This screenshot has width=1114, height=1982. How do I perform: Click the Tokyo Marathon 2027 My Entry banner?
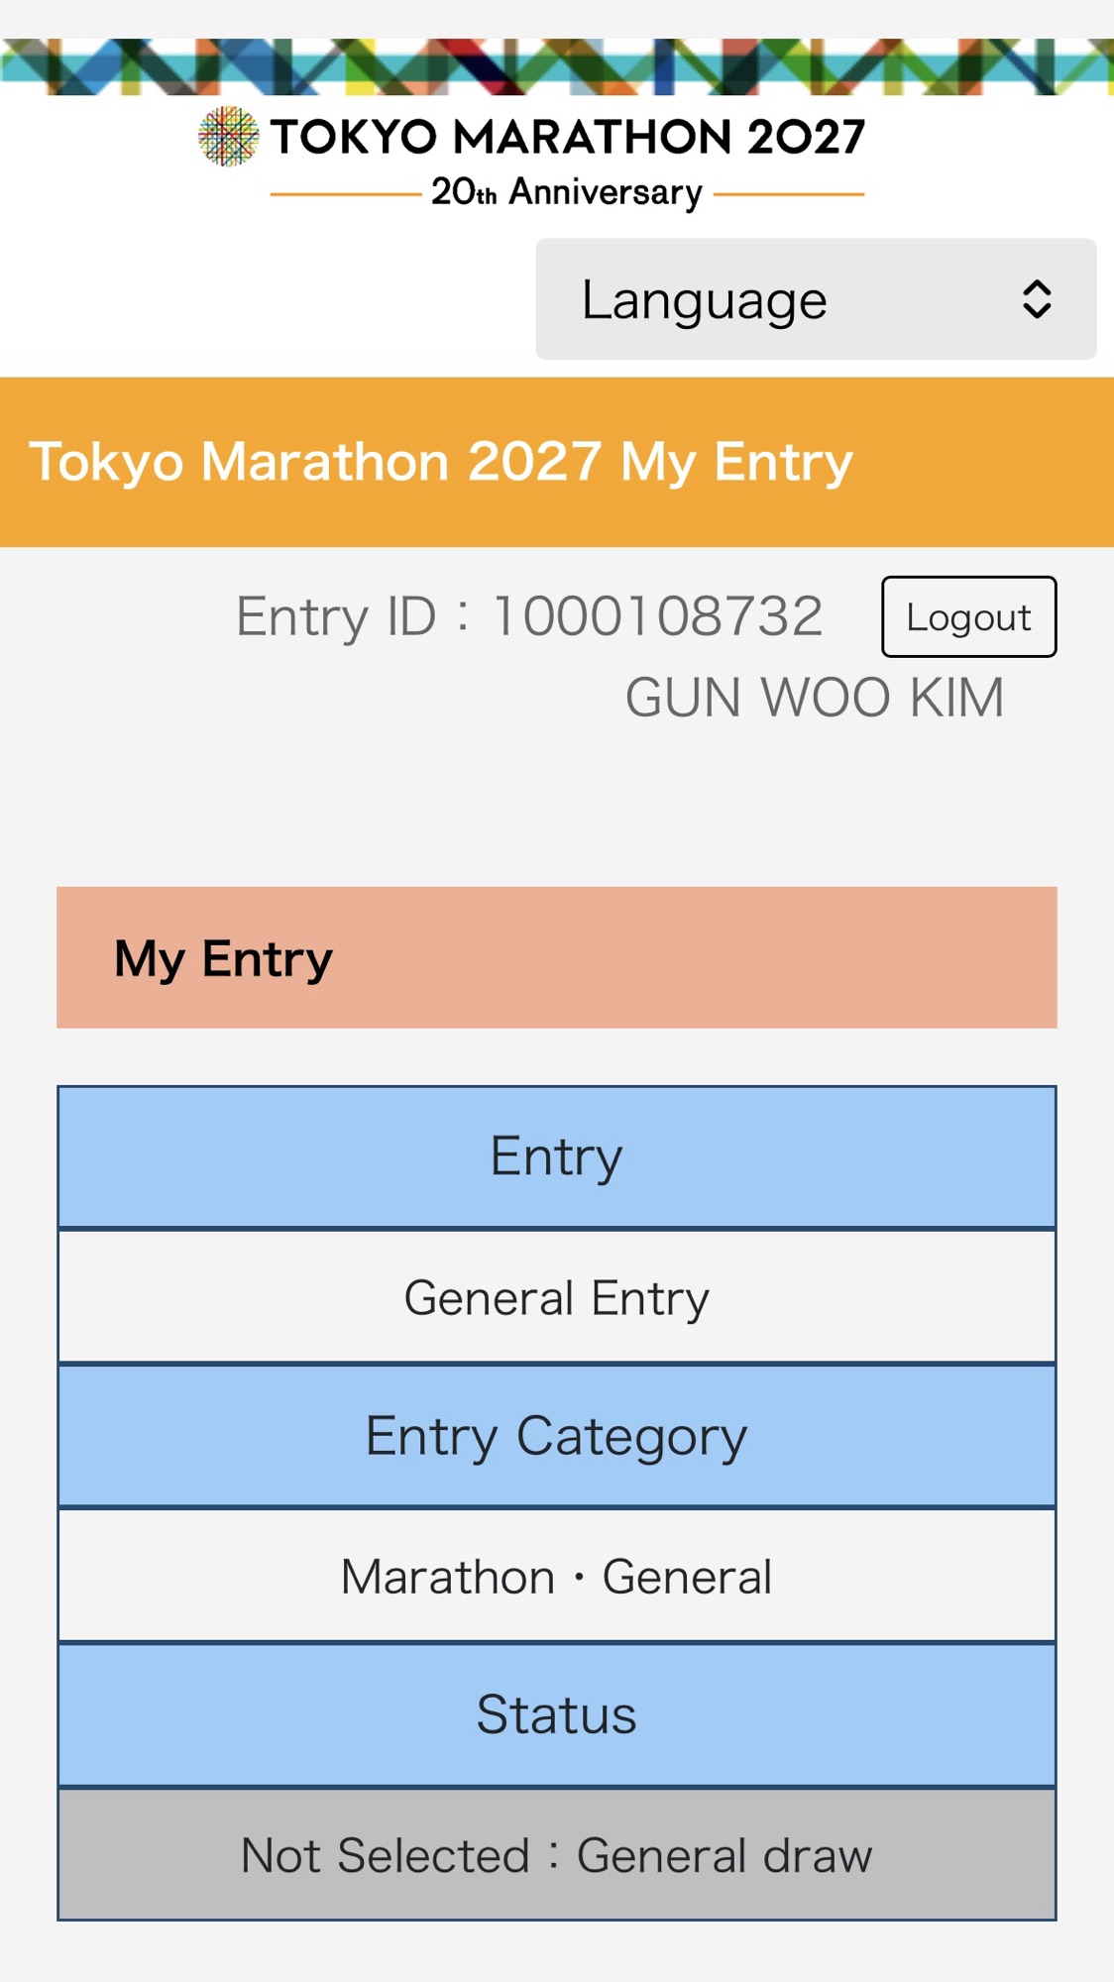pos(557,462)
